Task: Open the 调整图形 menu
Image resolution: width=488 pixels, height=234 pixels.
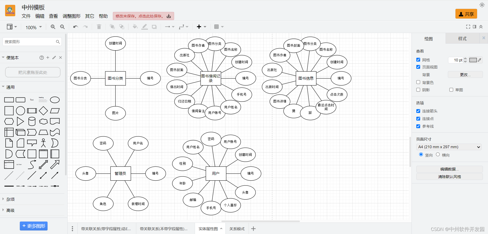Action: 71,16
